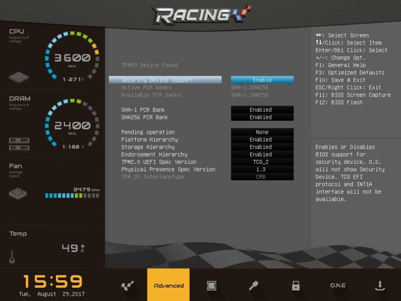The image size is (401, 301).
Task: Open the Main tab racing logo icon
Action: pos(127,286)
